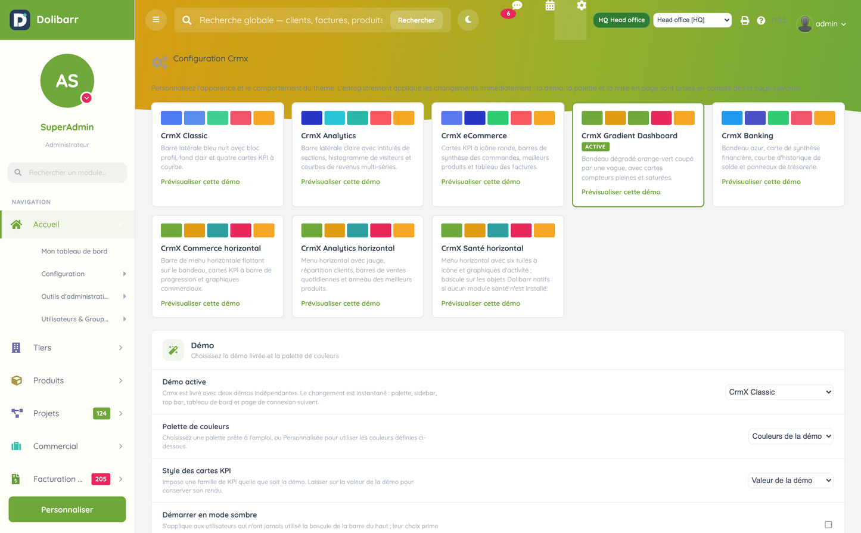This screenshot has width=861, height=533.
Task: Open the chat messages icon with badge 6
Action: pyautogui.click(x=517, y=5)
